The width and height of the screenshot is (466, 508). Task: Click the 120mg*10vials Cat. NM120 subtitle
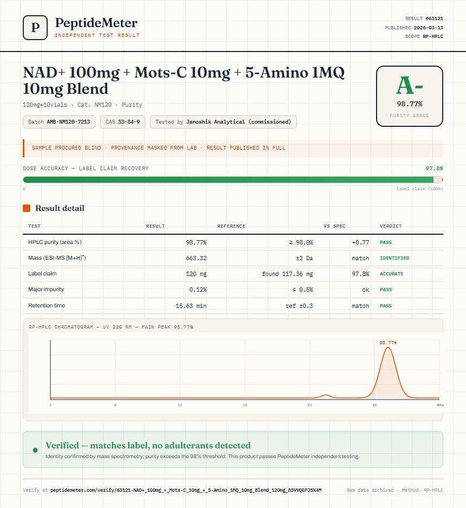click(x=82, y=105)
